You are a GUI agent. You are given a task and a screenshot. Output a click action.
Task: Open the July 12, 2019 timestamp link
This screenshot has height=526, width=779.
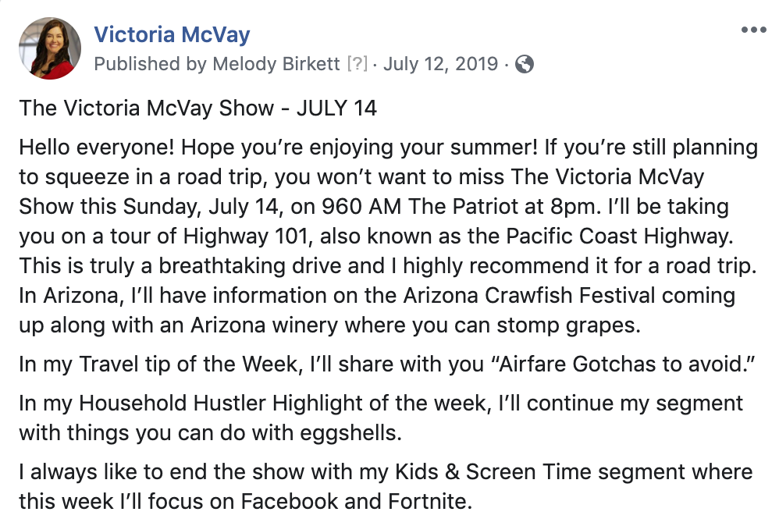pyautogui.click(x=440, y=64)
